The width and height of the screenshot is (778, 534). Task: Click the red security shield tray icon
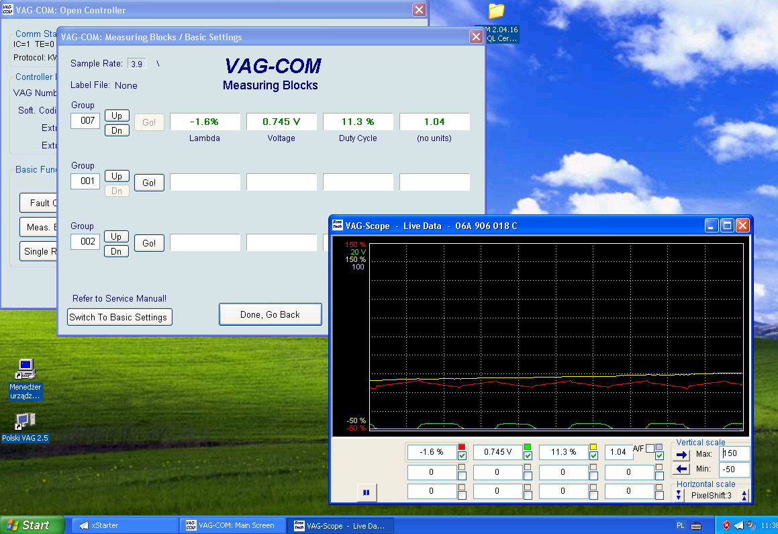[726, 525]
